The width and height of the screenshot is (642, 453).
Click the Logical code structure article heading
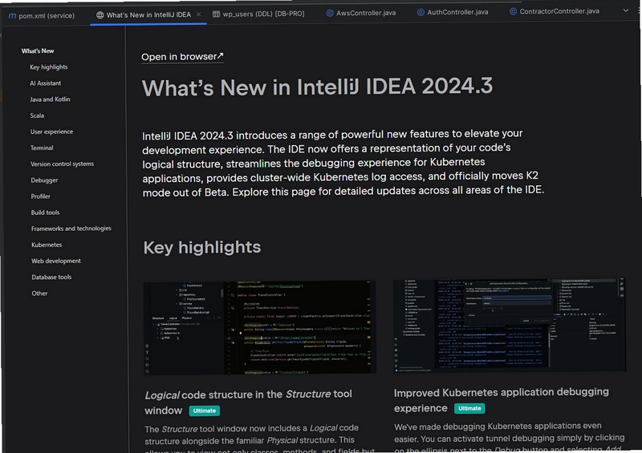tap(248, 402)
